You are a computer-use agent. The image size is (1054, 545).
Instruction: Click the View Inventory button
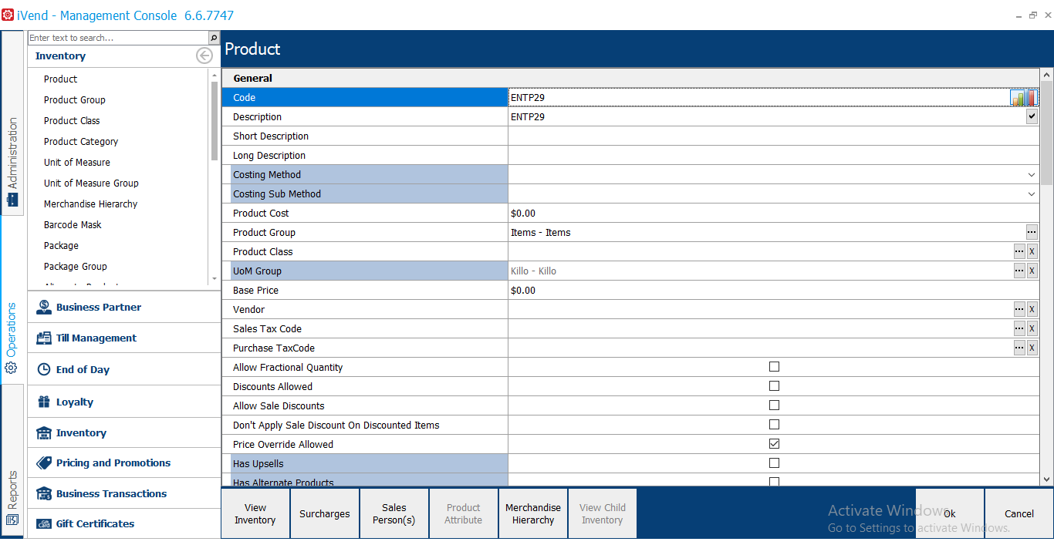255,513
